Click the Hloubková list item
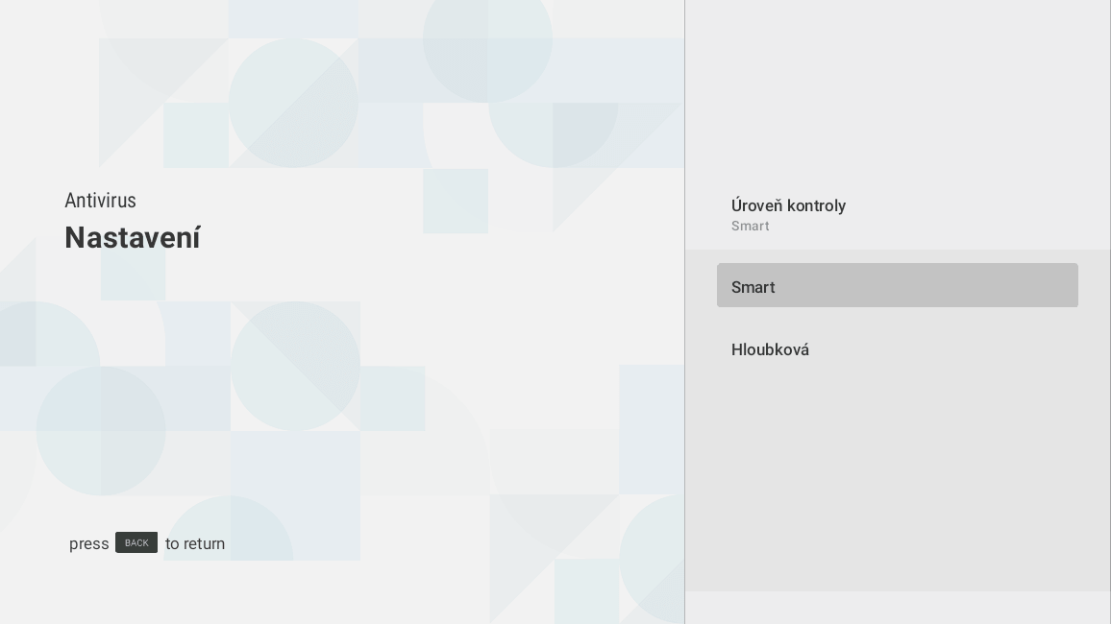Viewport: 1111px width, 624px height. coord(770,349)
